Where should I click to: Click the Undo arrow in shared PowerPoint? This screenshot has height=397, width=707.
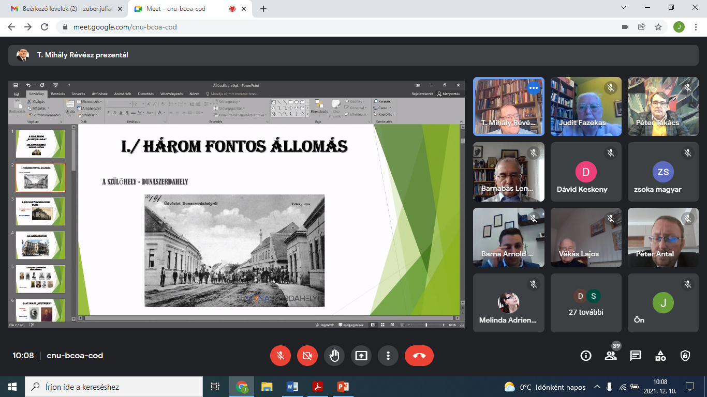tap(28, 85)
